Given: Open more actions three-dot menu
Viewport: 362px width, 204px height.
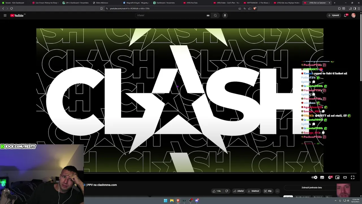Looking at the screenshot, I should [277, 191].
